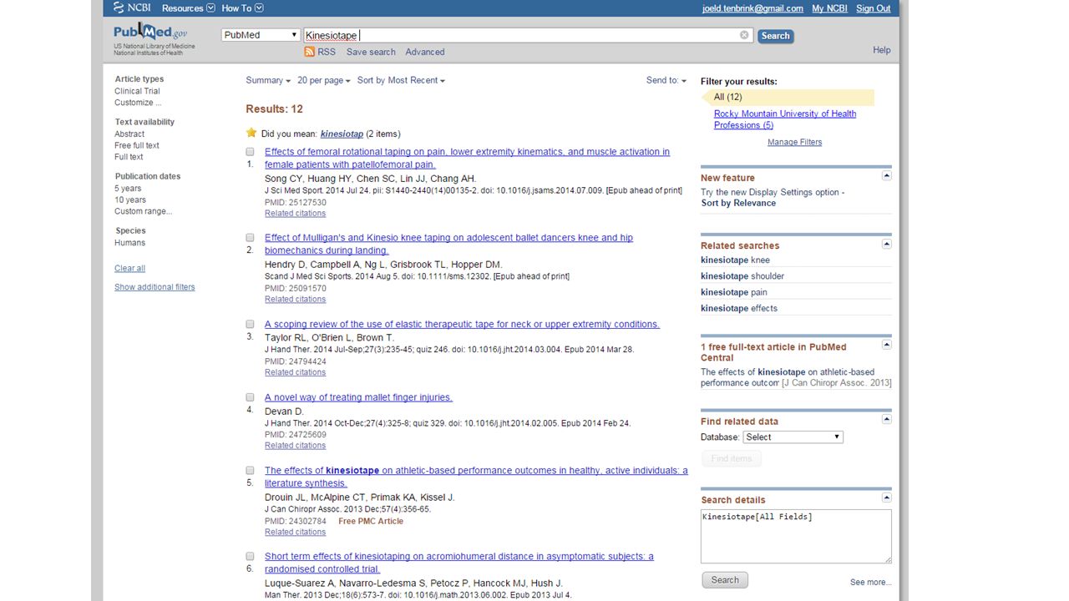1069x601 pixels.
Task: Click Related citations for PMID 25127530
Action: point(295,214)
